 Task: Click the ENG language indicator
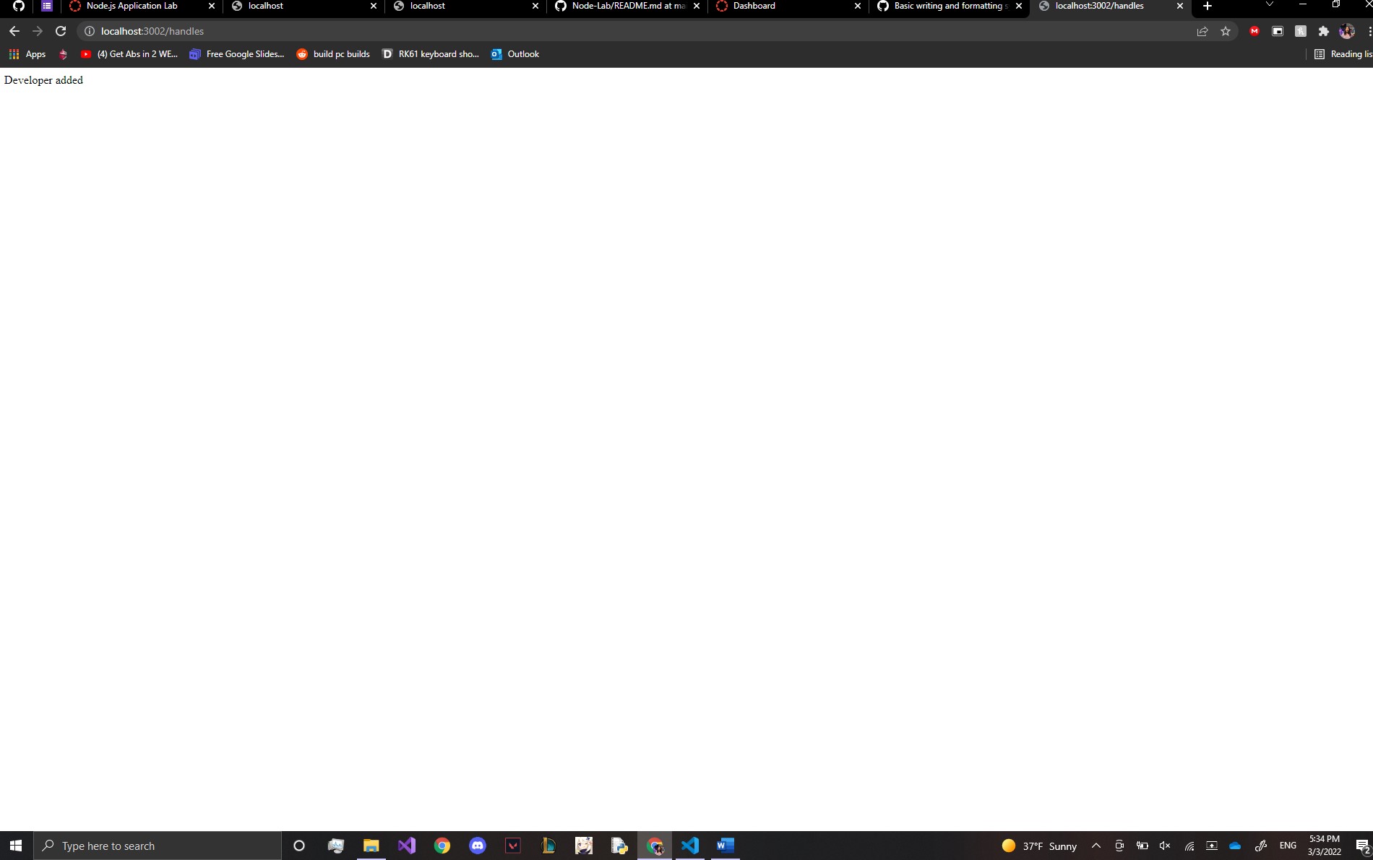(1288, 846)
